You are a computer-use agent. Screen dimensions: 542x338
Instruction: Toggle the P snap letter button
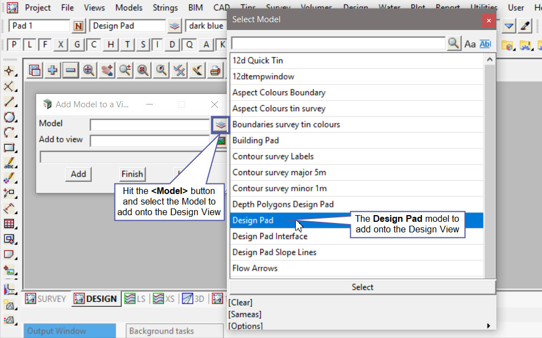(14, 44)
